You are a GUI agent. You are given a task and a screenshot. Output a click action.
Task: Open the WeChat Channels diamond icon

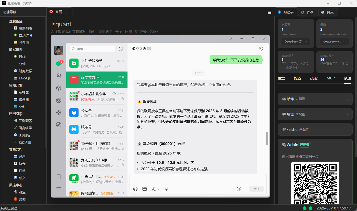[x=59, y=112]
